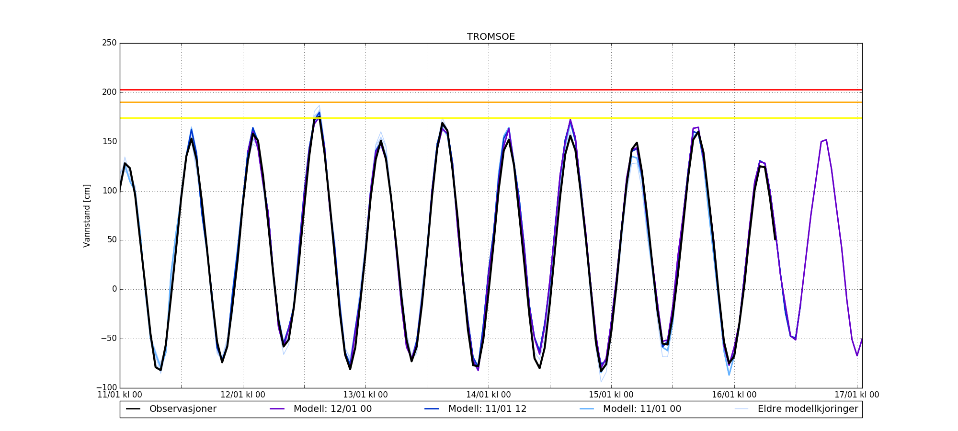Click the Modell: 12/01 00 legend label
The height and width of the screenshot is (431, 958).
[332, 409]
